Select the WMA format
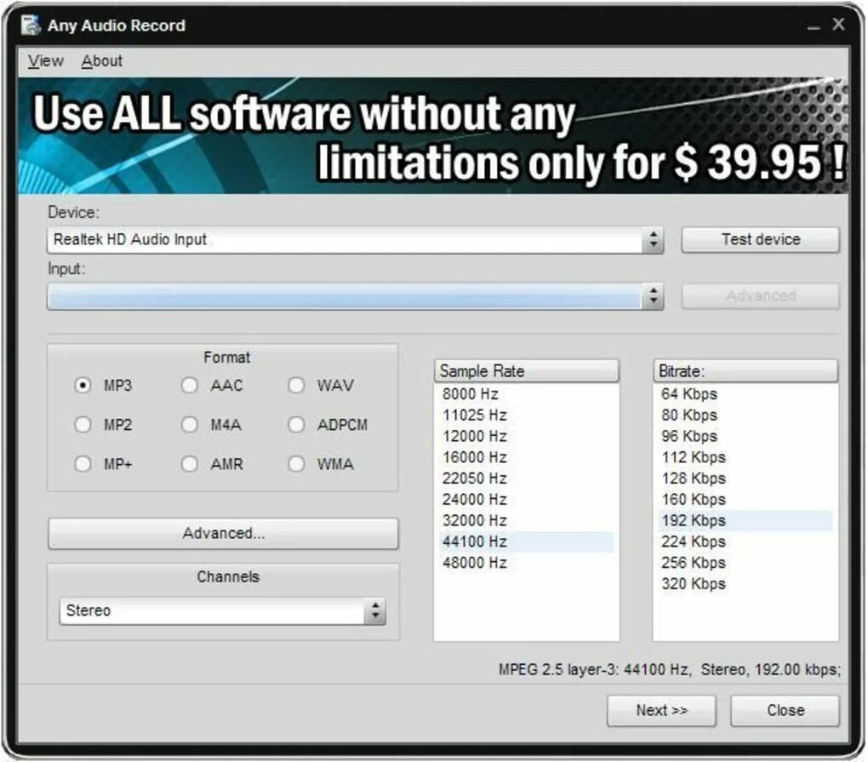868x762 pixels. (x=296, y=464)
